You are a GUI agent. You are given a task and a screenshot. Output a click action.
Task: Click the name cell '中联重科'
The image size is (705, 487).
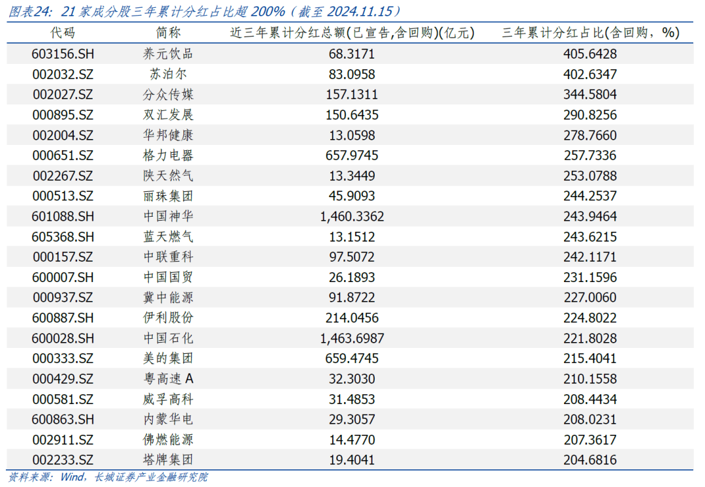pyautogui.click(x=168, y=257)
